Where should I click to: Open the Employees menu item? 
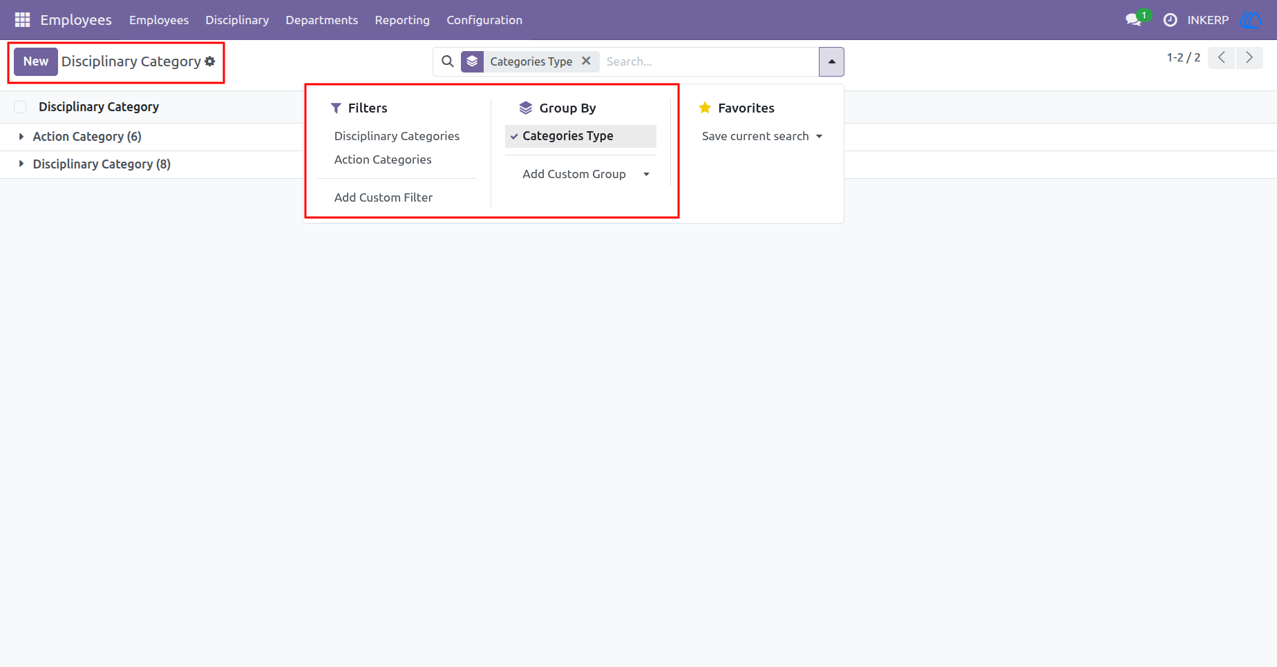(159, 20)
